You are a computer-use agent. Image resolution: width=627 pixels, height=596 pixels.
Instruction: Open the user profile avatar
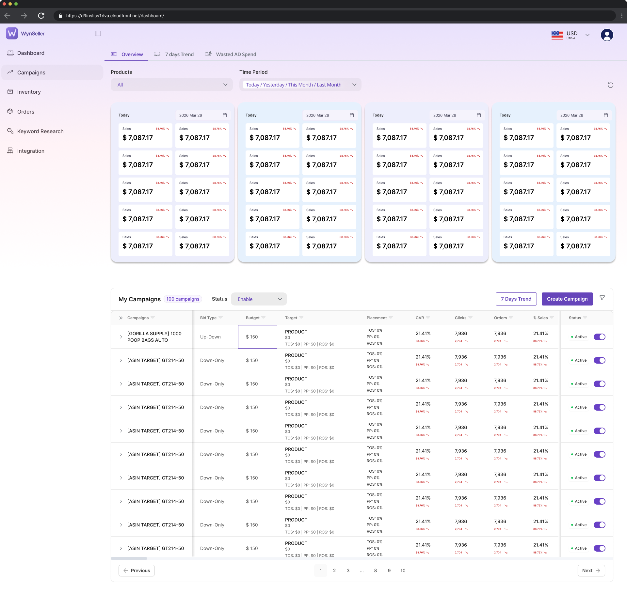click(x=607, y=35)
